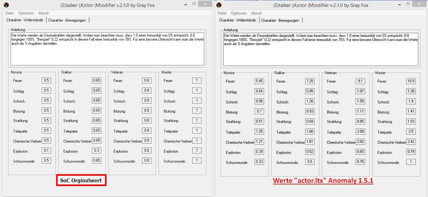The height and width of the screenshot is (197, 428).
Task: Close the left Stalker Actor Modifier window
Action: [x=205, y=4]
